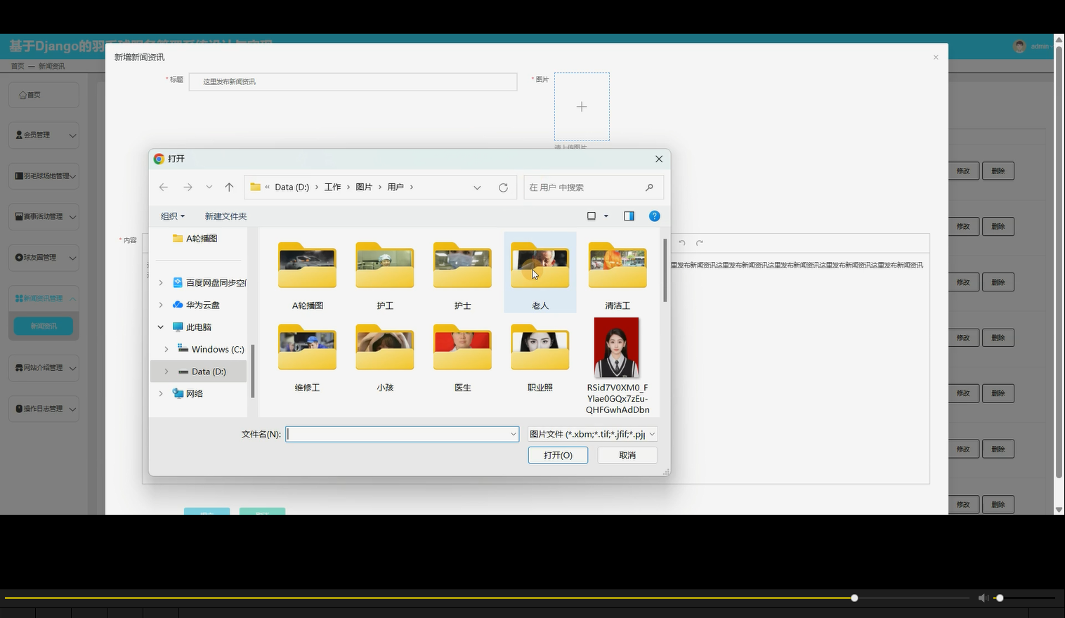The height and width of the screenshot is (618, 1065).
Task: Go forward in the file dialog
Action: coord(188,188)
